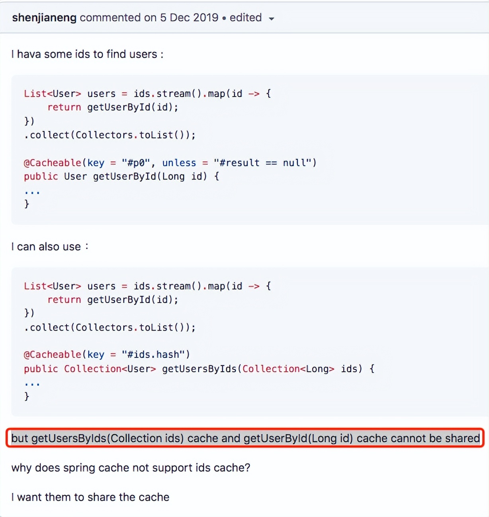489x517 pixels.
Task: Click the "I hava some ids to find users" sentence
Action: [87, 54]
